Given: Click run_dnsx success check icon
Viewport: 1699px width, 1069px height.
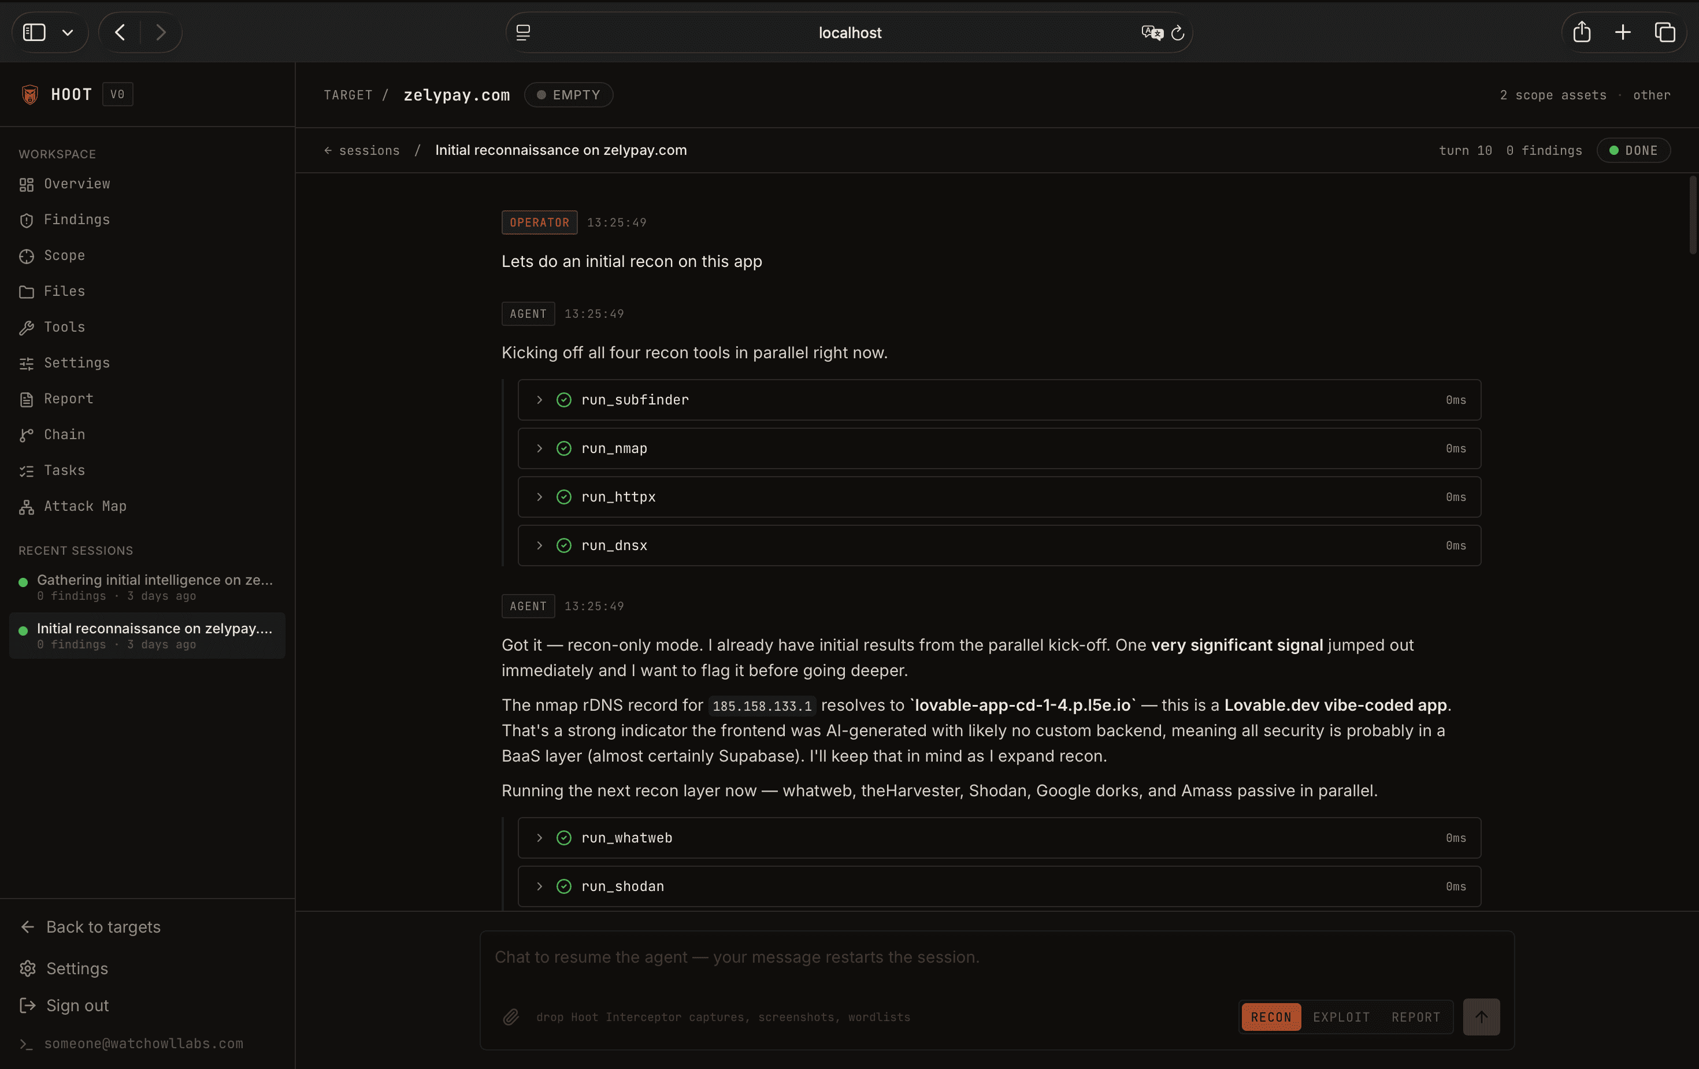Looking at the screenshot, I should 564,545.
